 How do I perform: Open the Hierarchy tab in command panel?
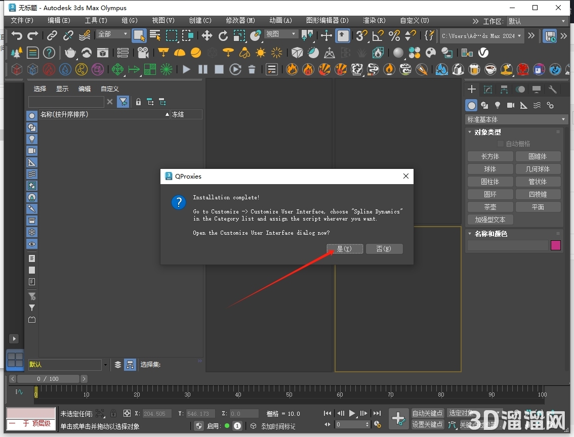click(x=504, y=89)
